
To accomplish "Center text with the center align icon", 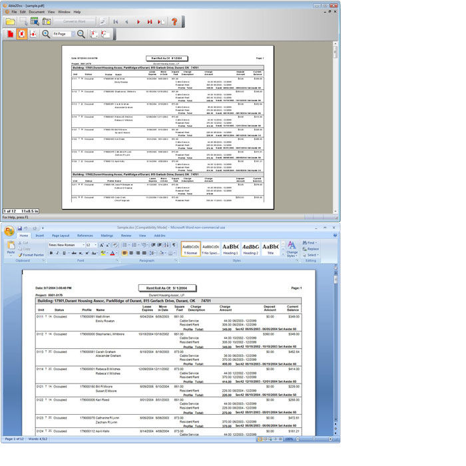I will coord(131,253).
